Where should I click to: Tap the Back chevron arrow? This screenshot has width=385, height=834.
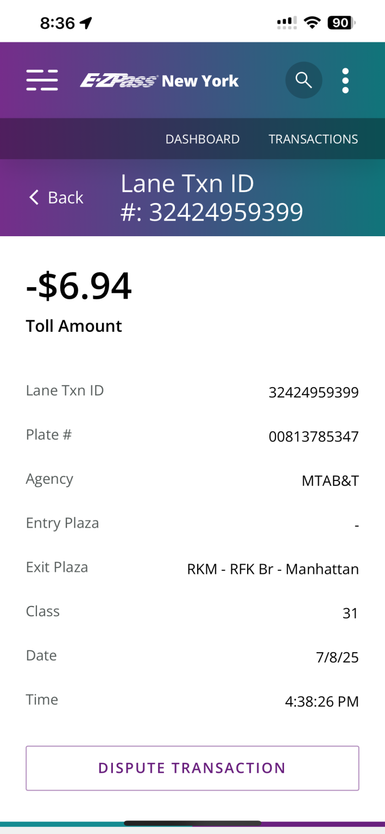point(34,197)
